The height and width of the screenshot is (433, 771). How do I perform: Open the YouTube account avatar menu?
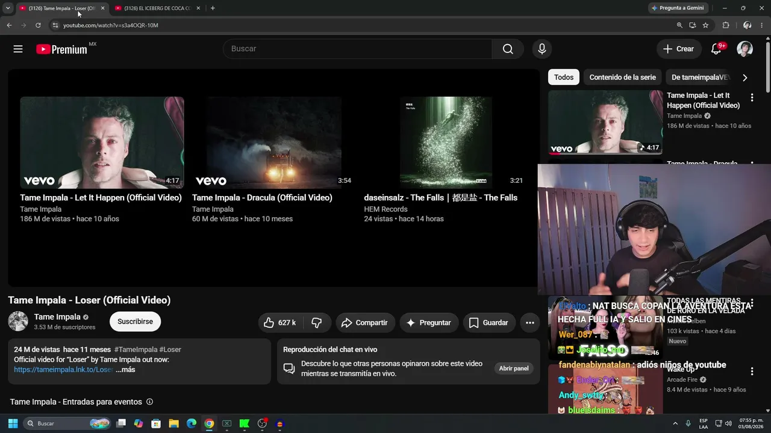745,49
